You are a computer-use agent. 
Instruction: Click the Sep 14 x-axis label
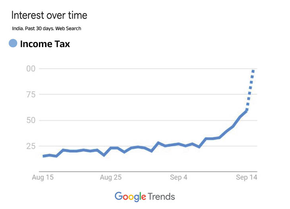pyautogui.click(x=247, y=178)
